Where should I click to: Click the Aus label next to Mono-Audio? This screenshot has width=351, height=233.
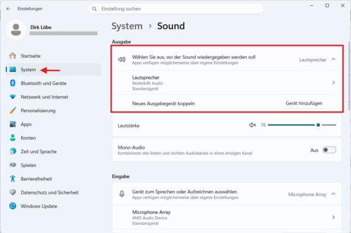tap(314, 150)
